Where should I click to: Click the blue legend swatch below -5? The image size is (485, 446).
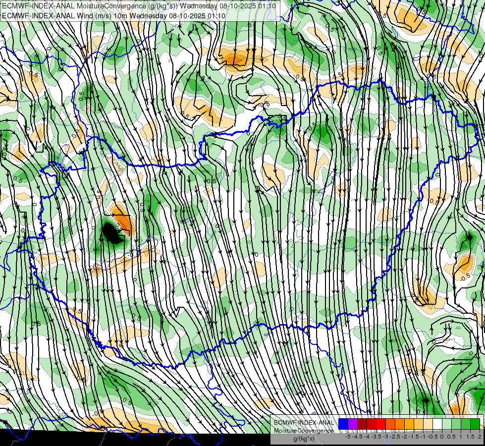343,424
